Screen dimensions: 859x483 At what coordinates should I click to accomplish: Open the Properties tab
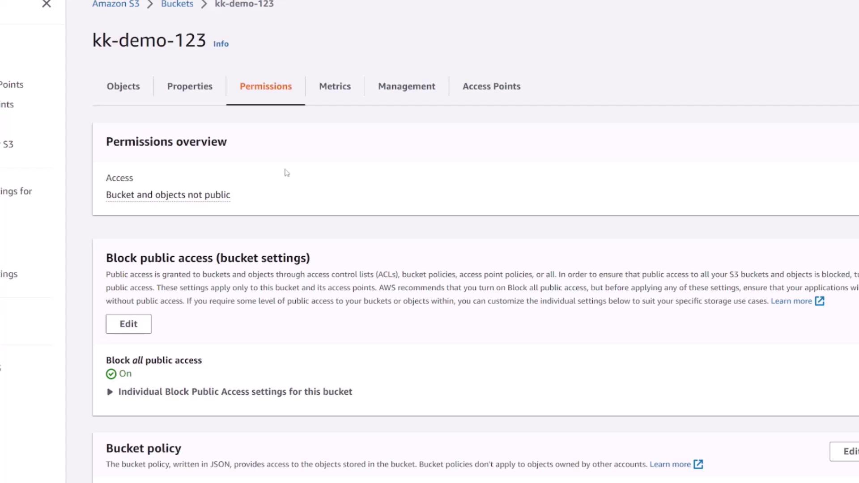[190, 86]
